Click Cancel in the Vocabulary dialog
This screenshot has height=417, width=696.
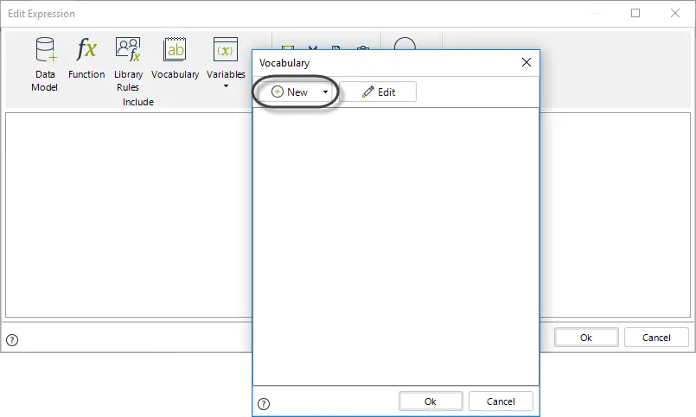click(501, 401)
